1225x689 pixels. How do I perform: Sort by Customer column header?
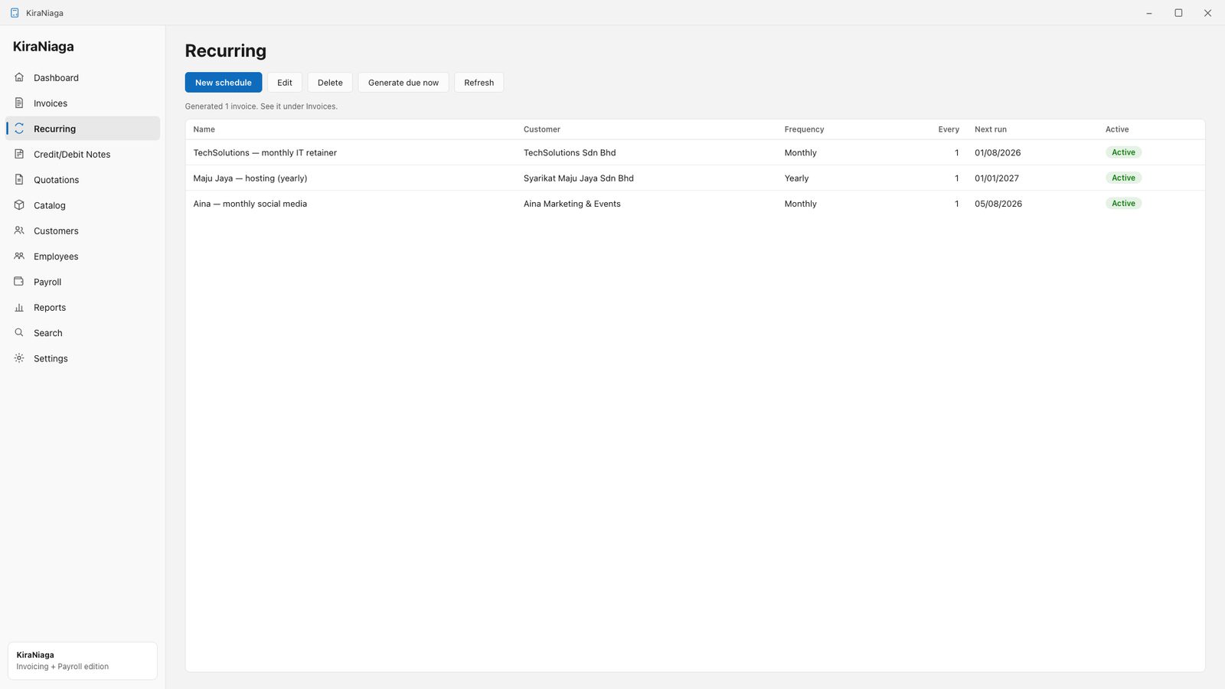click(x=542, y=129)
